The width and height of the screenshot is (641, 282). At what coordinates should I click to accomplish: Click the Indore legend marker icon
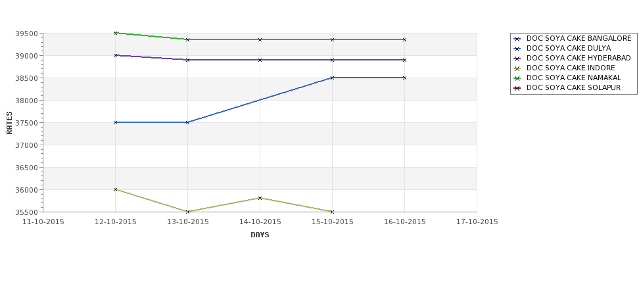coord(517,68)
